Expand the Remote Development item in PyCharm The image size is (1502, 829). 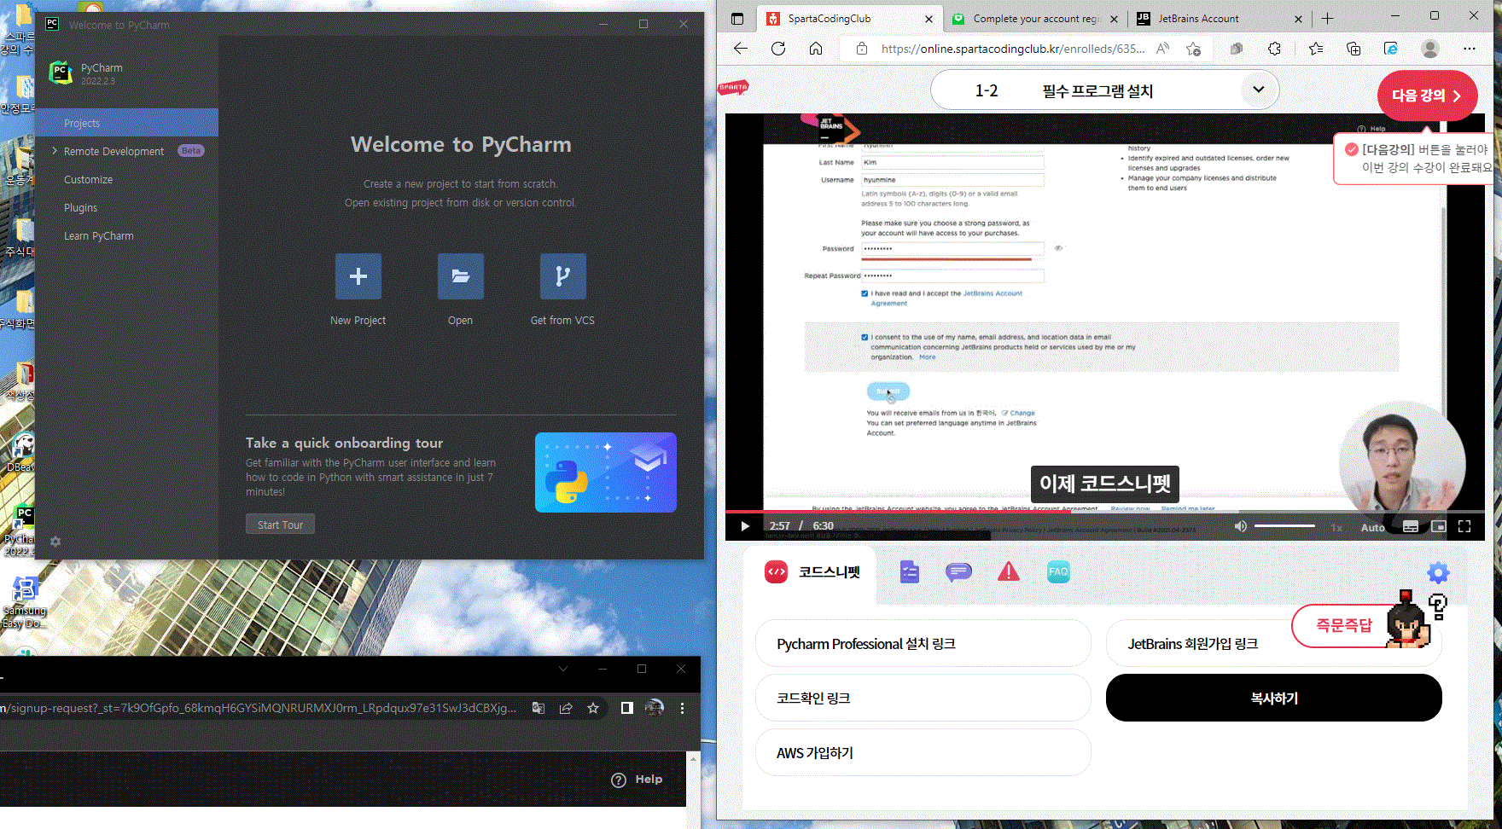tap(55, 151)
